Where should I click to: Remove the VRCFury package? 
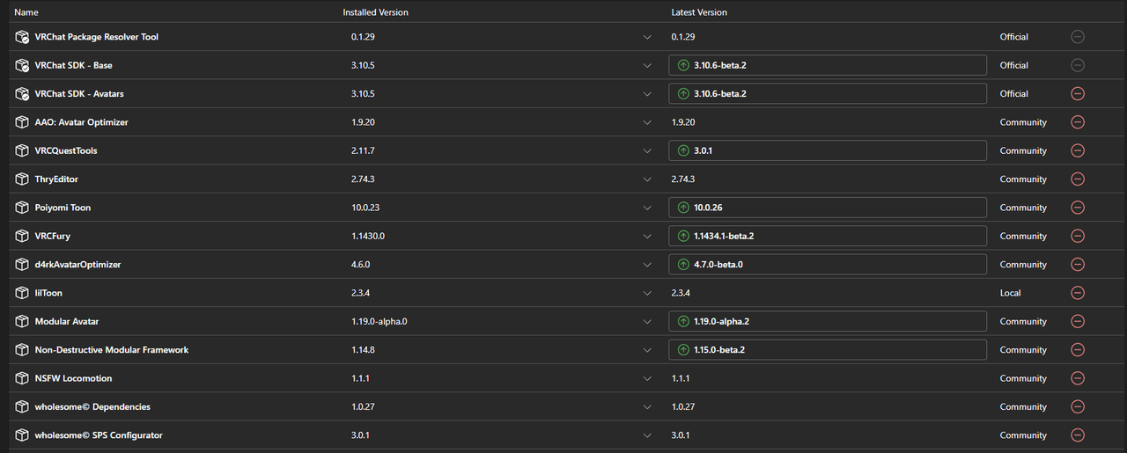[1077, 236]
